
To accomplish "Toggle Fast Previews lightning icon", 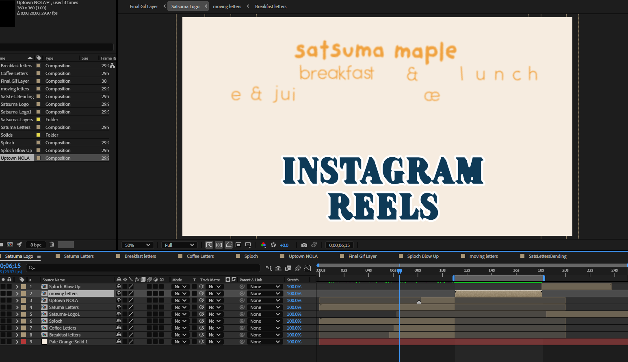I will coord(209,245).
